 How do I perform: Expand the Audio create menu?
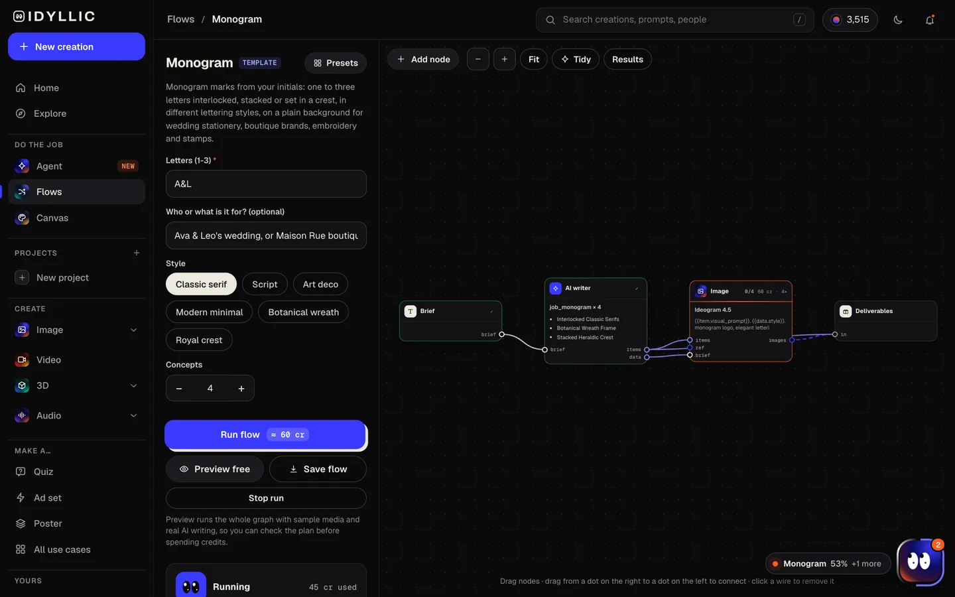133,415
